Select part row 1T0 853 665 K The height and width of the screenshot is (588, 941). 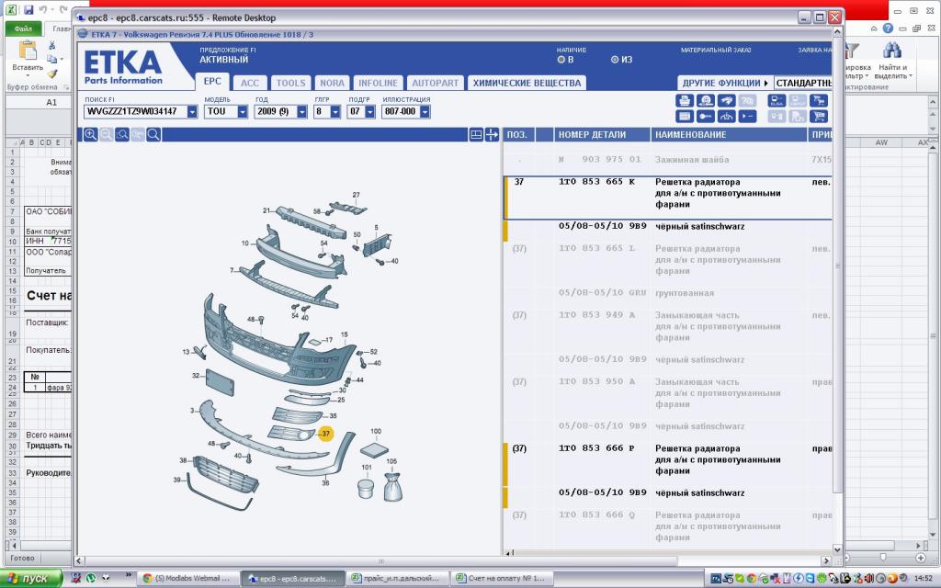coord(669,198)
